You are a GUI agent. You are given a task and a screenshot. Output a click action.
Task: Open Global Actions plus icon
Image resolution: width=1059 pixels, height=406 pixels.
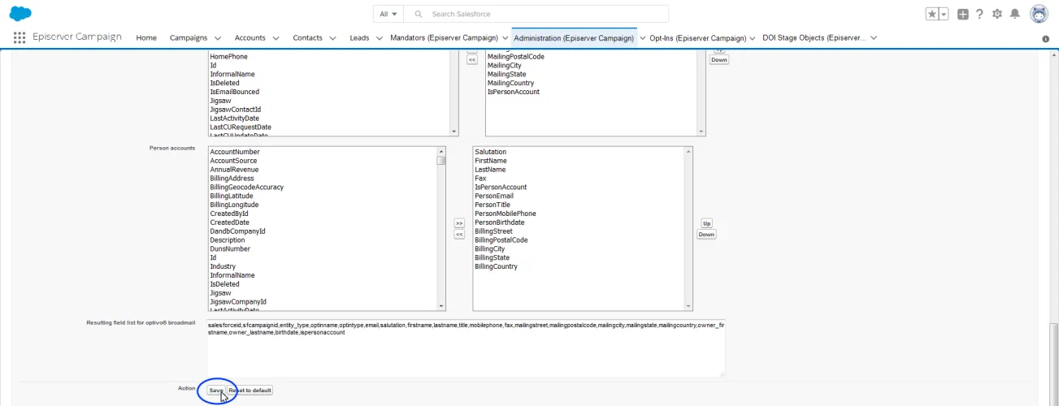pos(963,14)
